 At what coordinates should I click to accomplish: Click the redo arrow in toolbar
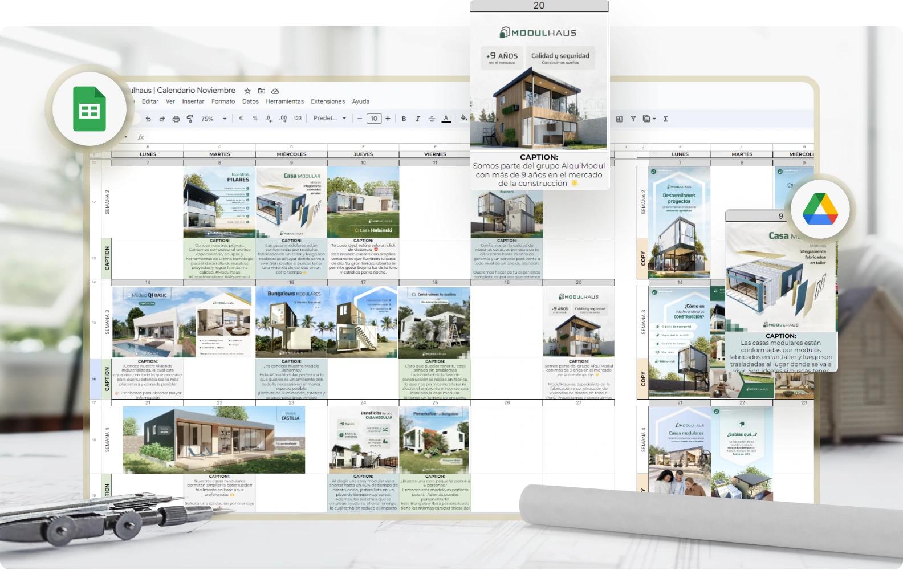pyautogui.click(x=162, y=119)
